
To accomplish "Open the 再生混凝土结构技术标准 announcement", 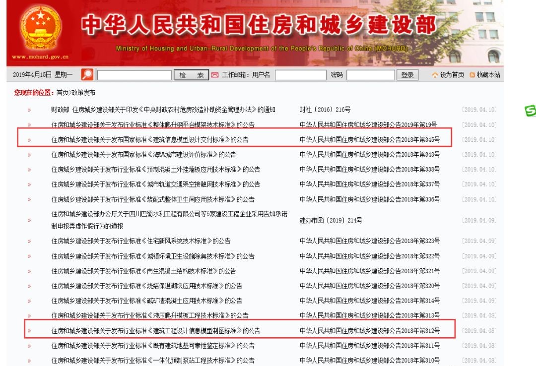I will click(143, 271).
